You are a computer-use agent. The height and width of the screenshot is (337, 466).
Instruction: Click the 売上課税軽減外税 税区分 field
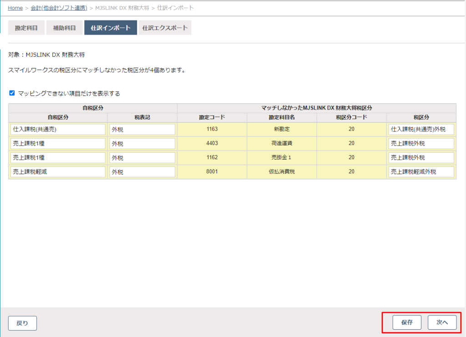[421, 172]
